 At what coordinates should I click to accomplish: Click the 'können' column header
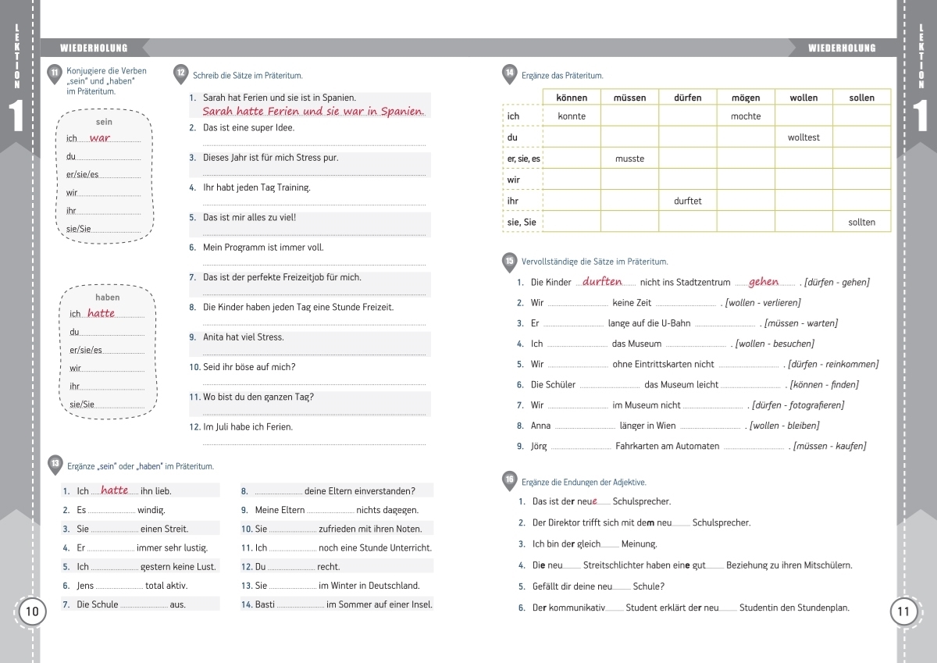(x=572, y=98)
